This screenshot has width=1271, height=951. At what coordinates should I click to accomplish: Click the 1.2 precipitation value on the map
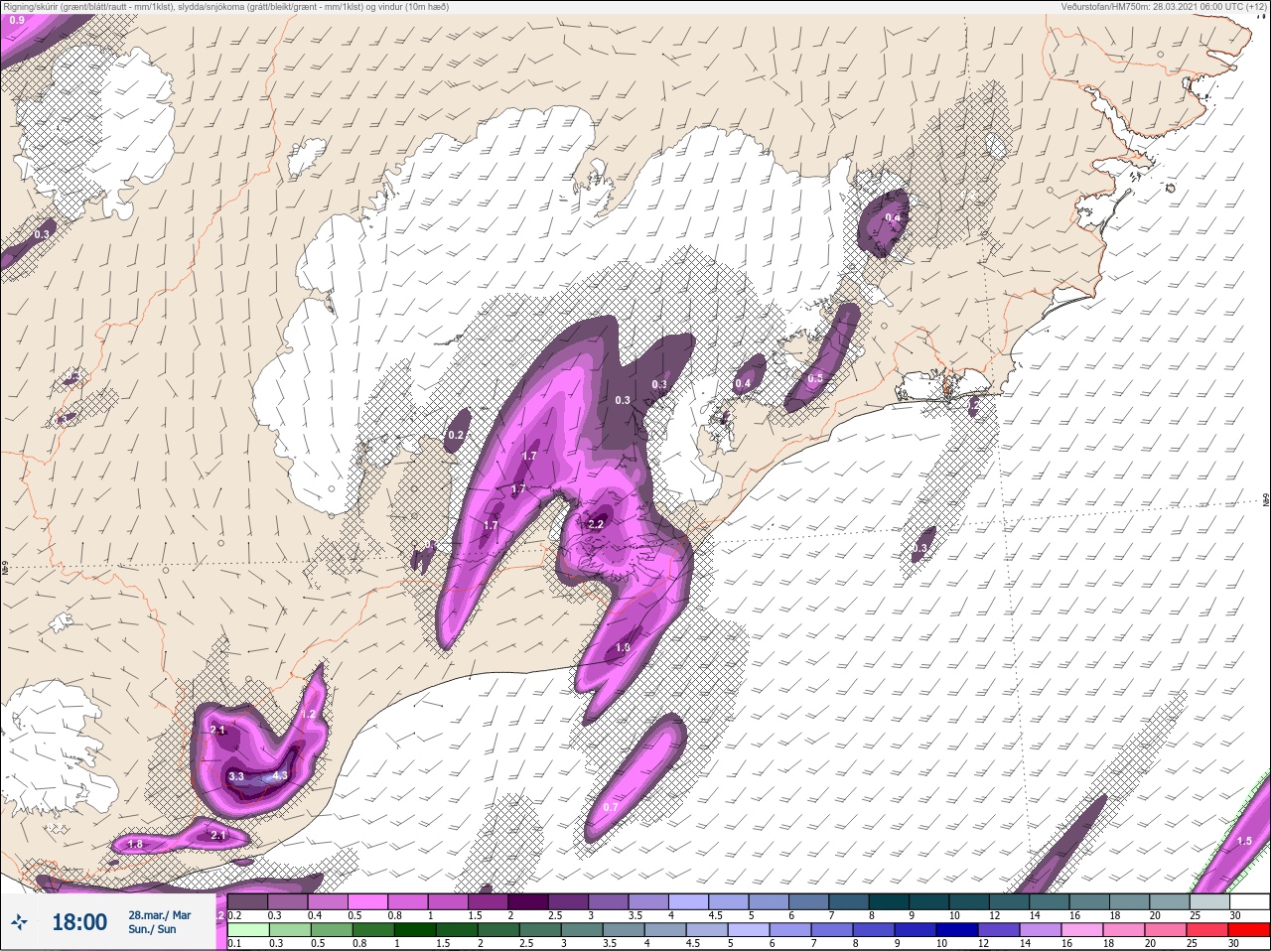(x=308, y=715)
